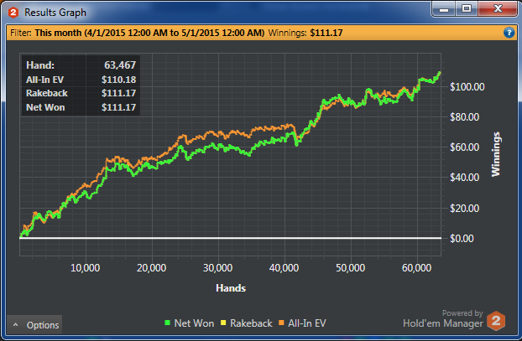Toggle the All-In EV legend swatch
Image resolution: width=522 pixels, height=341 pixels.
281,323
